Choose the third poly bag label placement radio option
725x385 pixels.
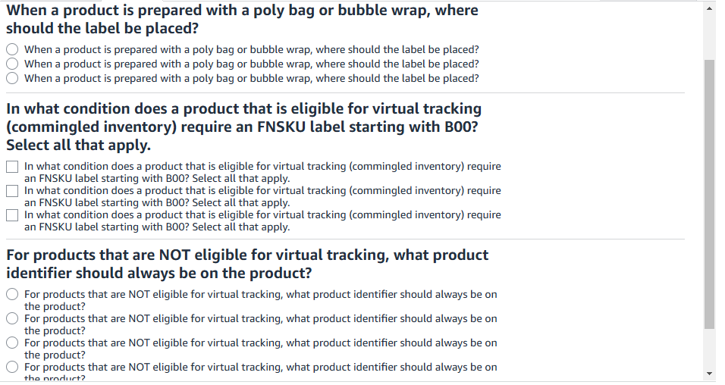[x=12, y=77]
